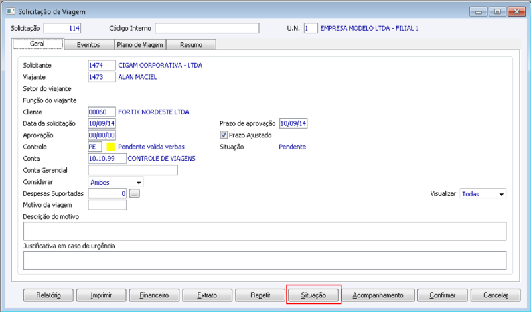
Task: Focus the Aprovação date field 00/00/00
Action: pos(102,135)
